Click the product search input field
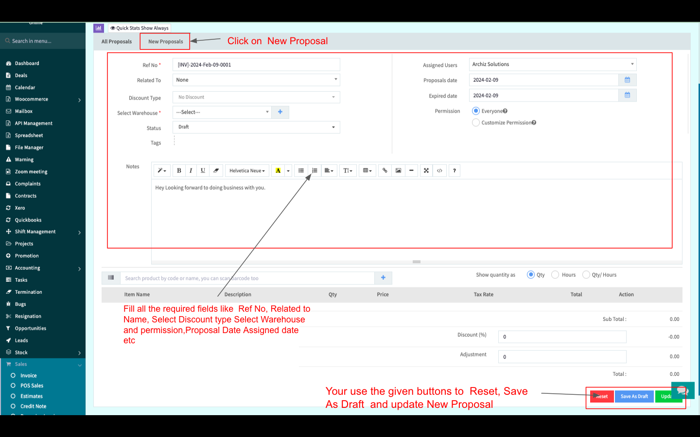 (x=247, y=278)
